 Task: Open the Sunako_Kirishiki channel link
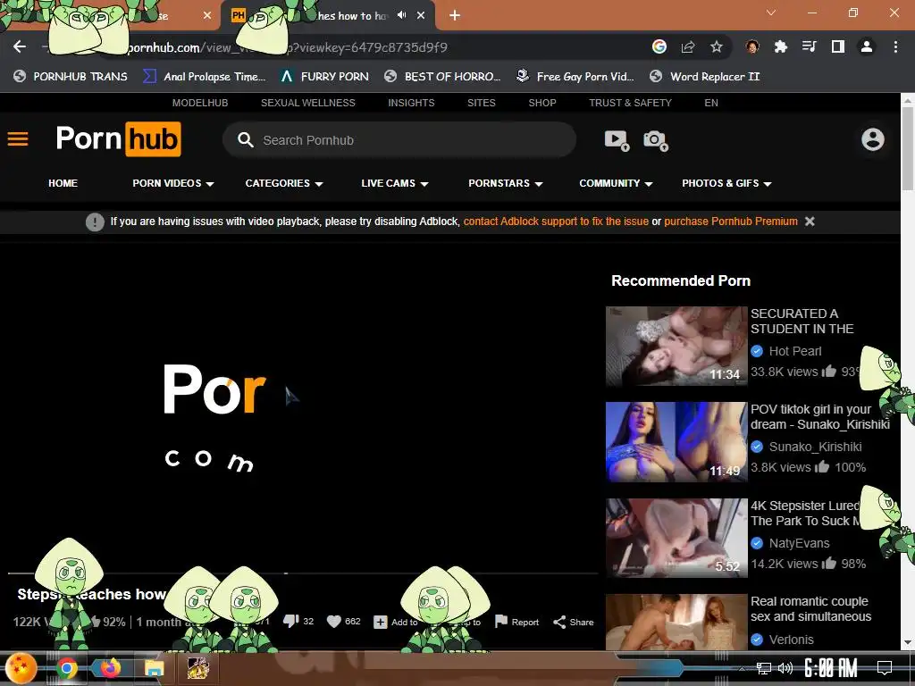click(815, 447)
